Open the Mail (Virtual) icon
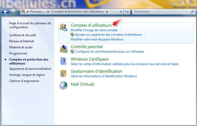Screen dimensions: 197x126 pyautogui.click(x=64, y=85)
